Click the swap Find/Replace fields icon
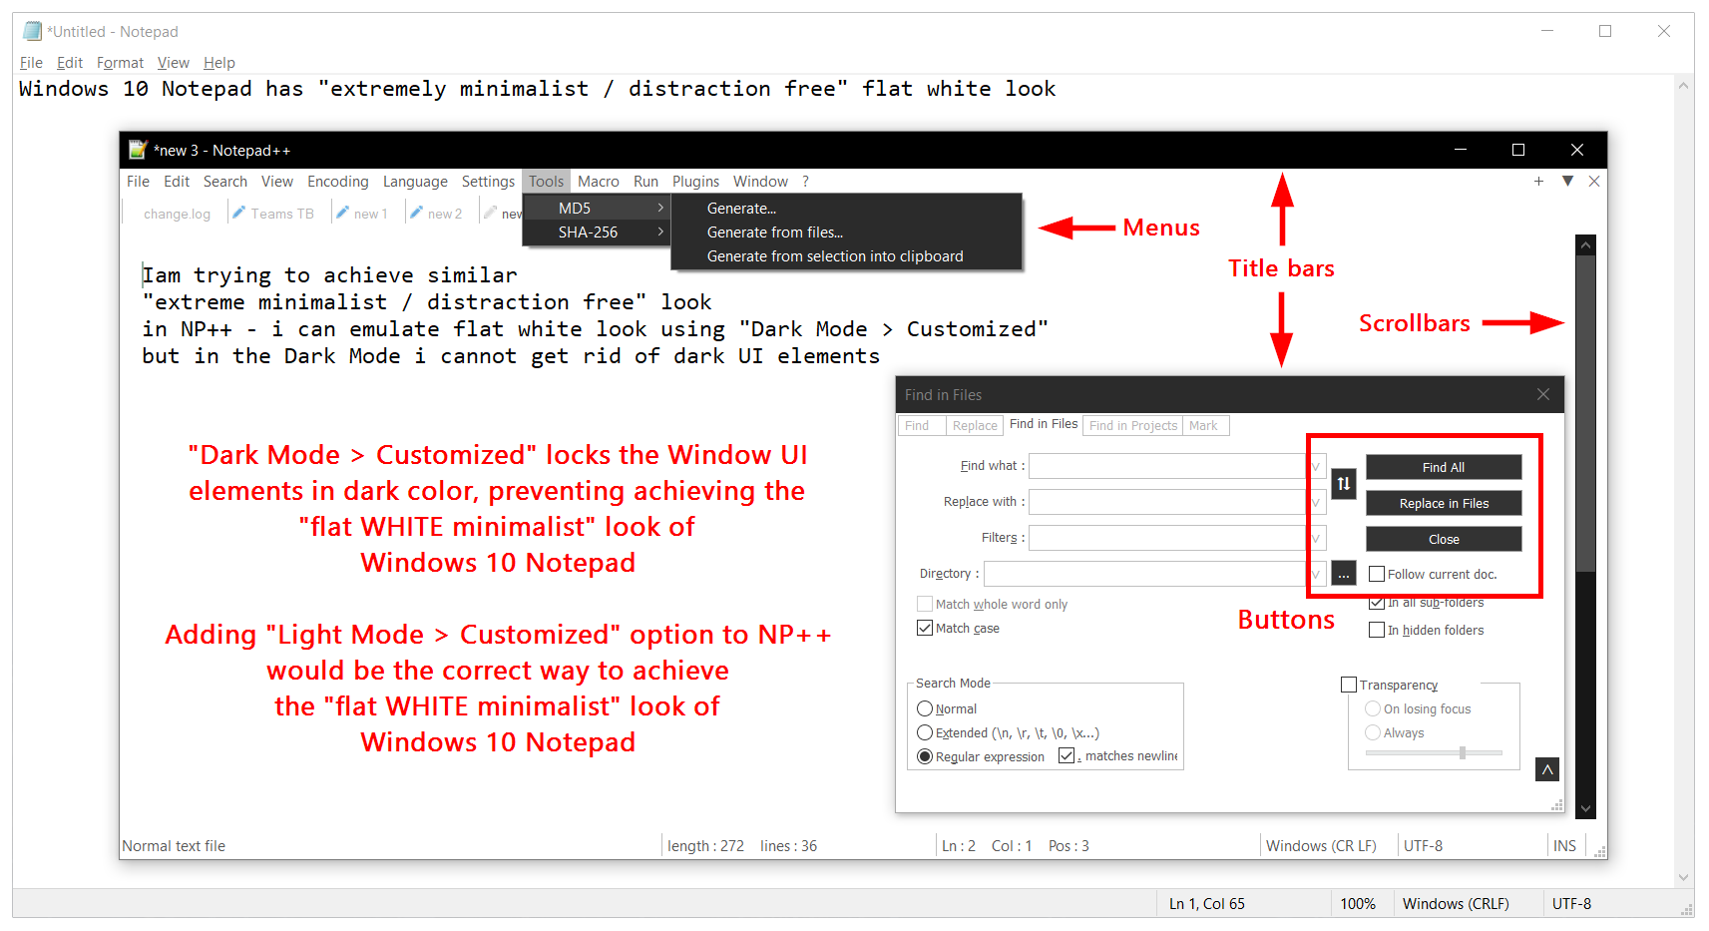The image size is (1709, 931). click(1343, 484)
